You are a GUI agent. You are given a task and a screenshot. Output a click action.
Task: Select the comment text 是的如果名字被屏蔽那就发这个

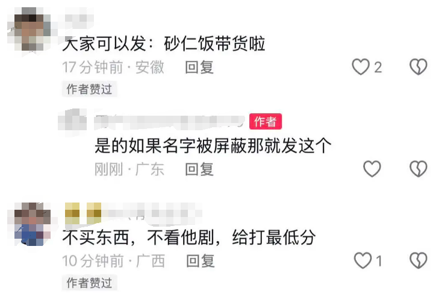pyautogui.click(x=213, y=145)
